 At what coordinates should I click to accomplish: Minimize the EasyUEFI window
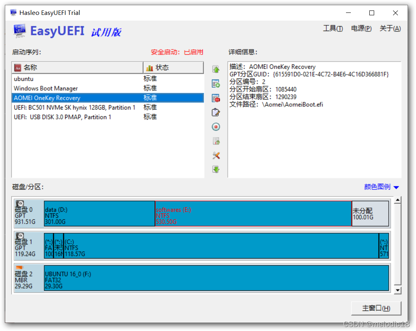tap(348, 13)
